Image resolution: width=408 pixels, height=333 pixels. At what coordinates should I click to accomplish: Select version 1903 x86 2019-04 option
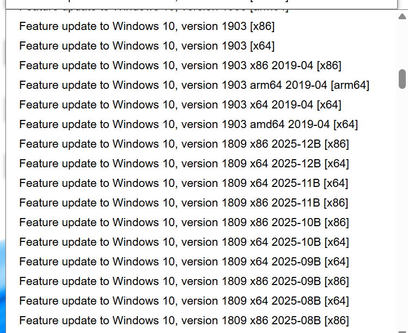(x=180, y=65)
